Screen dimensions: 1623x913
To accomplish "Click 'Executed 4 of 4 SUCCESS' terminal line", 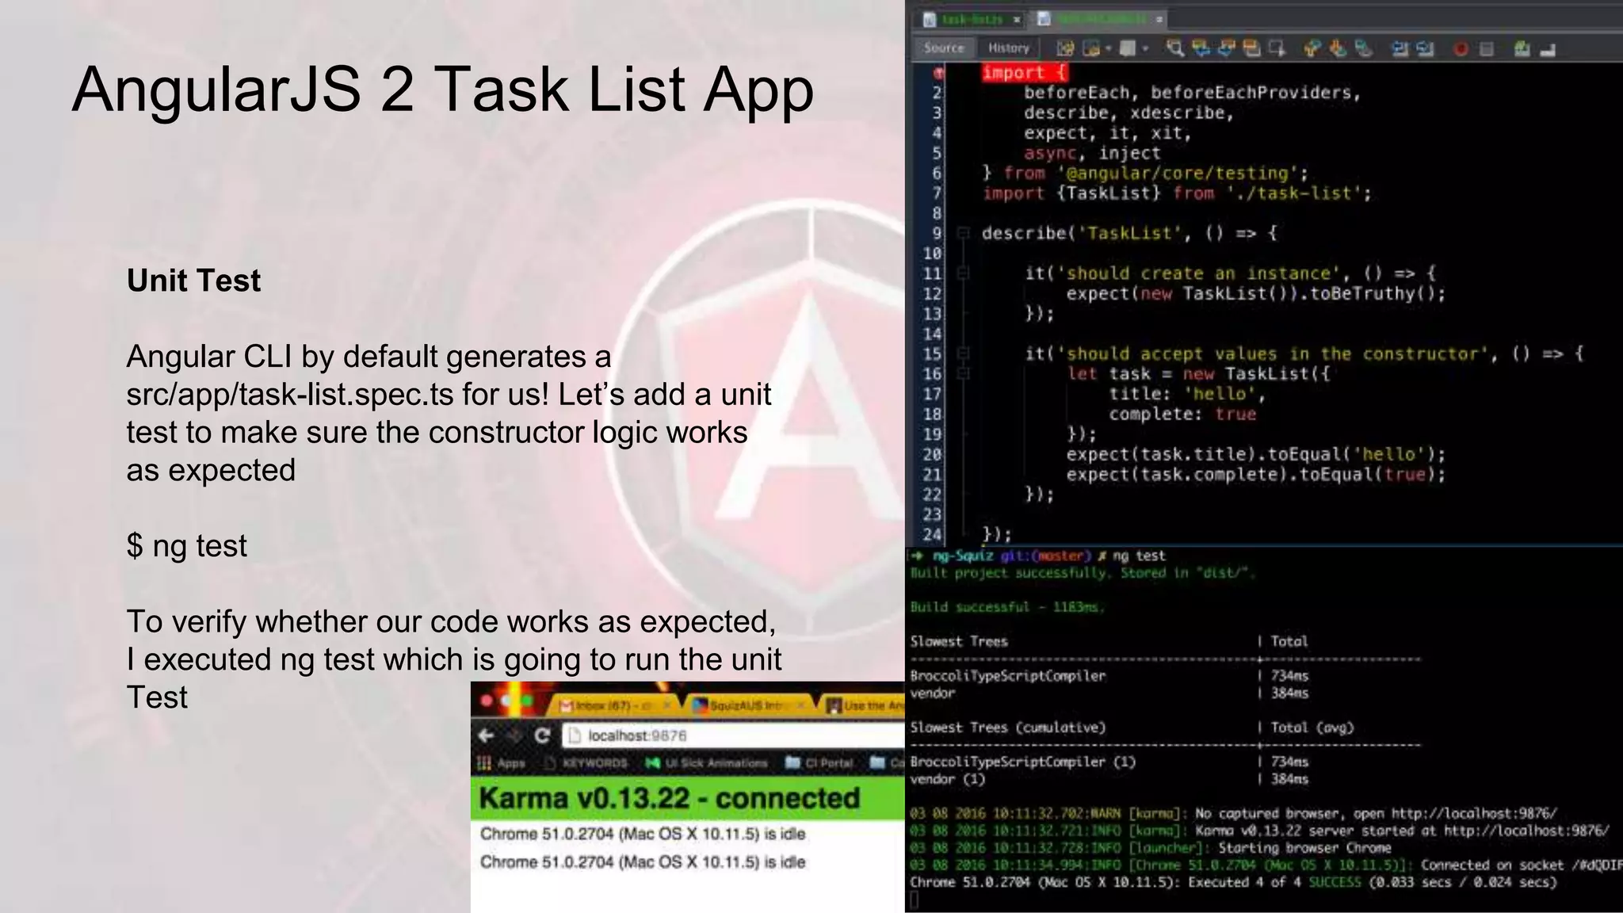I will click(1233, 882).
